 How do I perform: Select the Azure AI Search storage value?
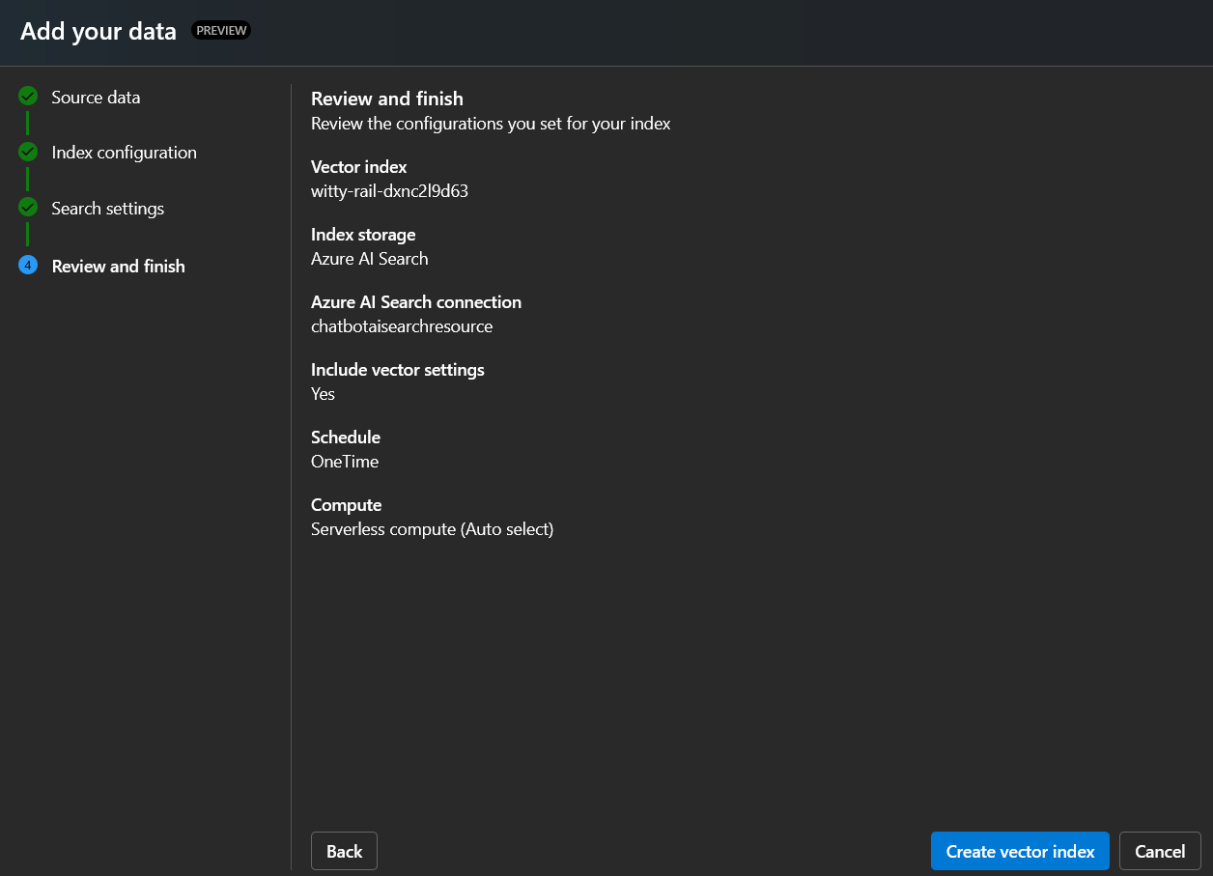point(370,258)
